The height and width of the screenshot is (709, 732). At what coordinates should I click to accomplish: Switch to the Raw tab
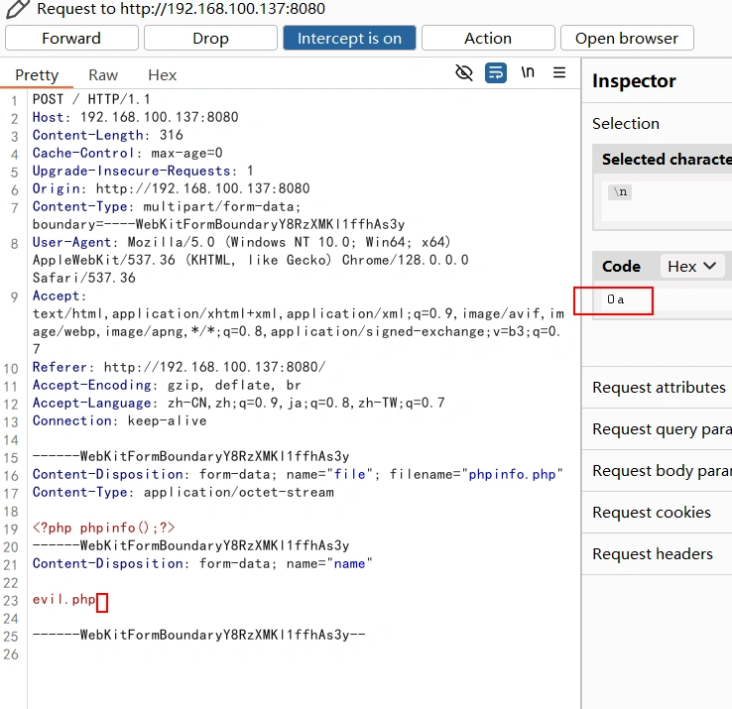103,75
